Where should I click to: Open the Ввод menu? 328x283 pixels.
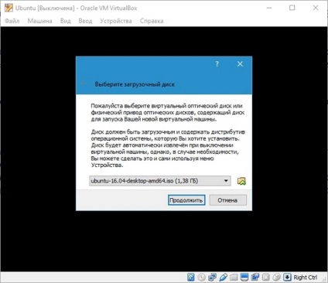pyautogui.click(x=85, y=21)
